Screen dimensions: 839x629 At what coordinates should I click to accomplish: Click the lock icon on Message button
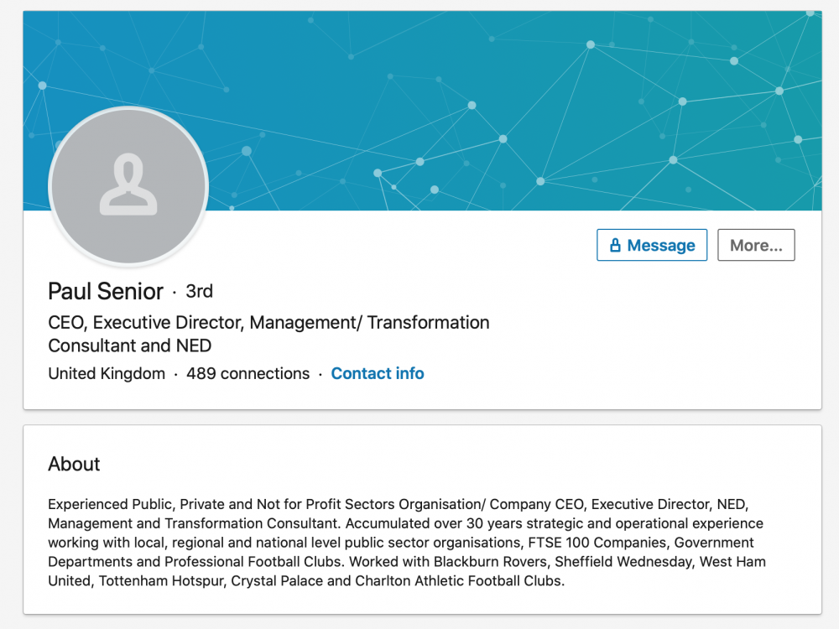pos(615,246)
